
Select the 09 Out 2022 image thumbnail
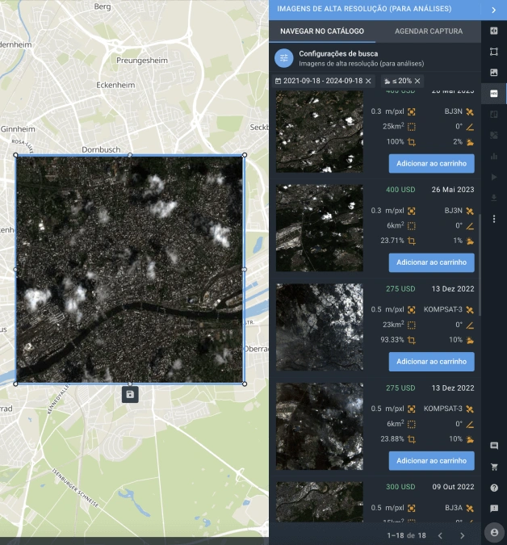(320, 502)
